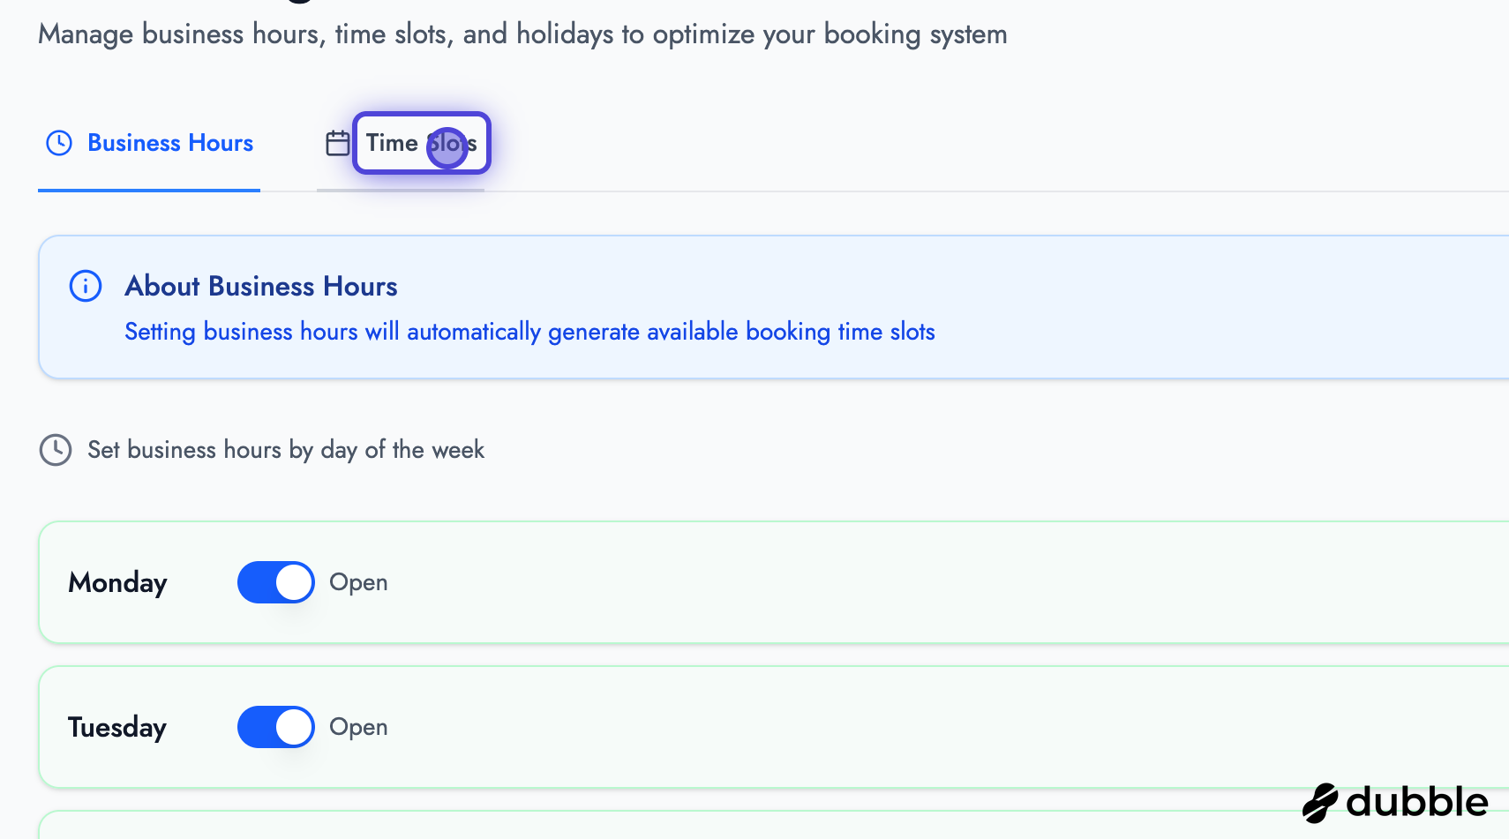Click the Open label next to Monday

(358, 582)
